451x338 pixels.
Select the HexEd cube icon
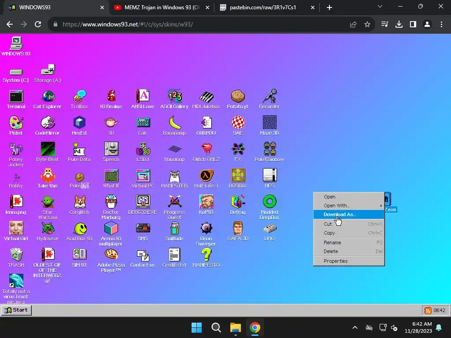[79, 125]
